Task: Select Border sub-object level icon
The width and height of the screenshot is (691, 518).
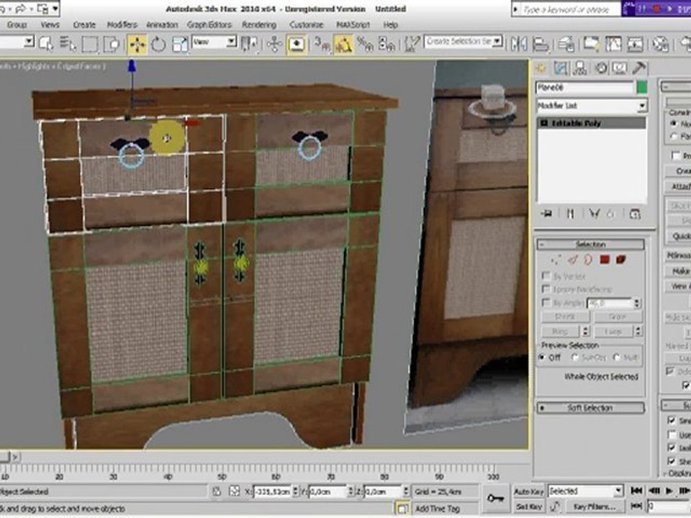Action: pyautogui.click(x=588, y=260)
